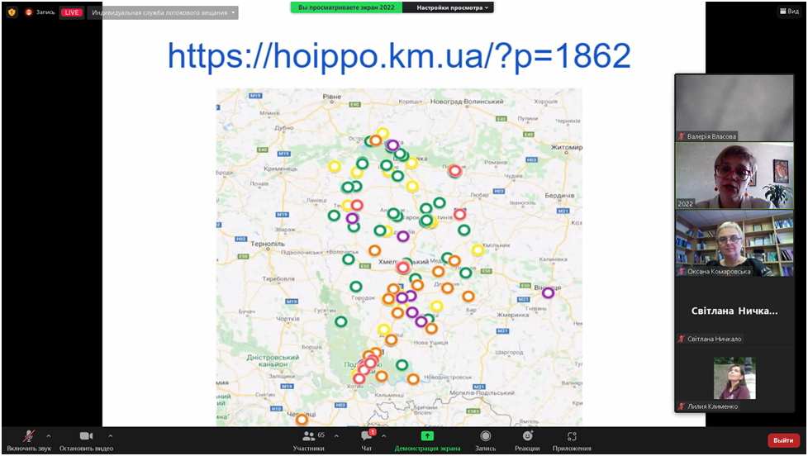The height and width of the screenshot is (456, 808).
Task: Select the speaker thumbnail labeled 2022
Action: (x=734, y=175)
